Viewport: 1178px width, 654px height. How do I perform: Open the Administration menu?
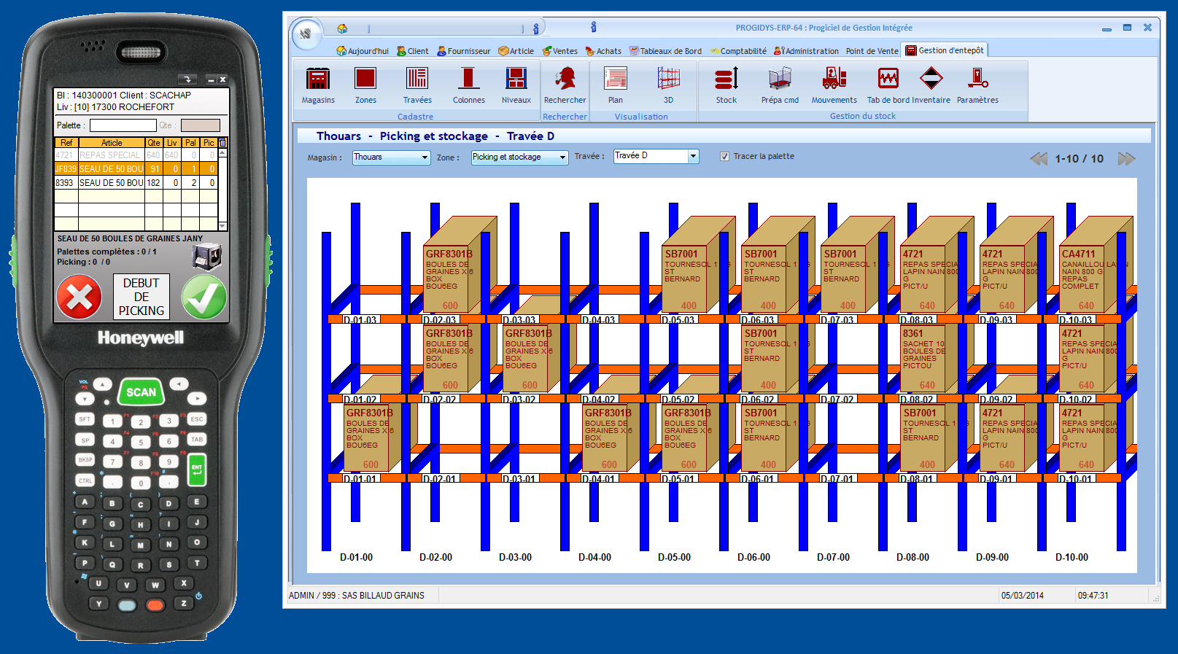pyautogui.click(x=806, y=51)
